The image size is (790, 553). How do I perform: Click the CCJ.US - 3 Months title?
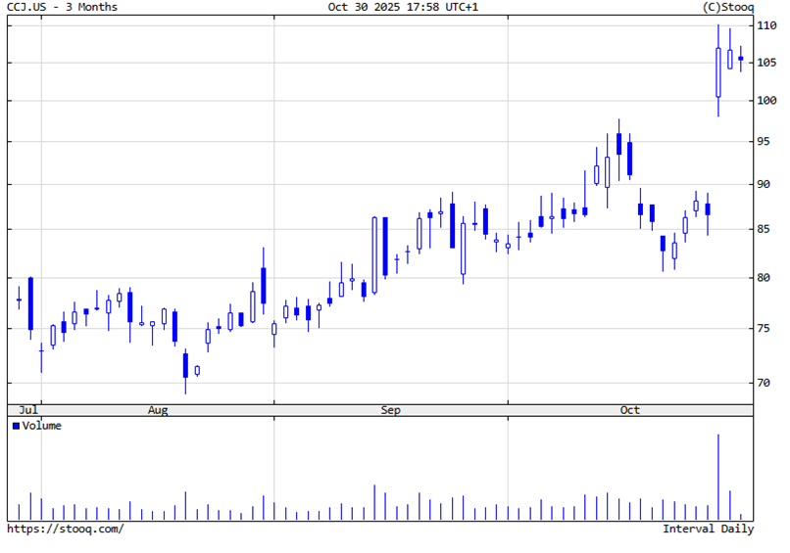(64, 7)
